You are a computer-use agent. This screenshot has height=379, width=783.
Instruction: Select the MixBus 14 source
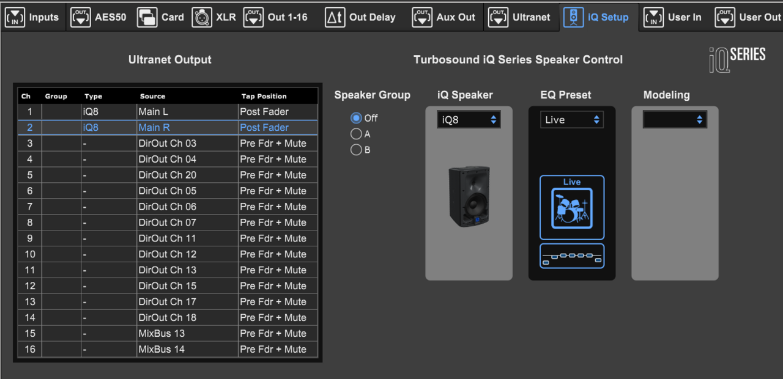187,350
